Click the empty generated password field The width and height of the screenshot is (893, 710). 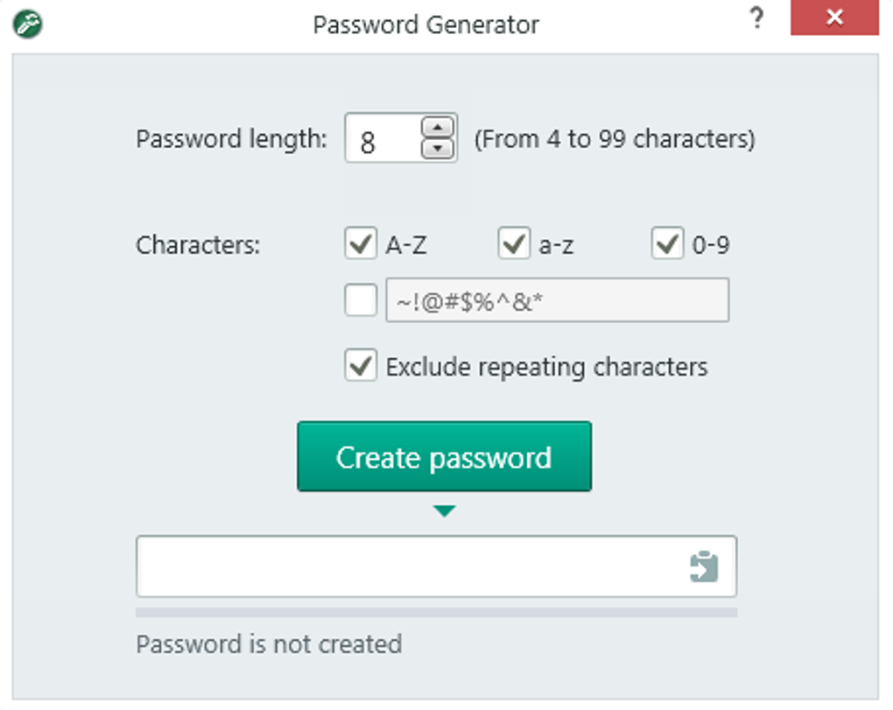click(x=407, y=566)
